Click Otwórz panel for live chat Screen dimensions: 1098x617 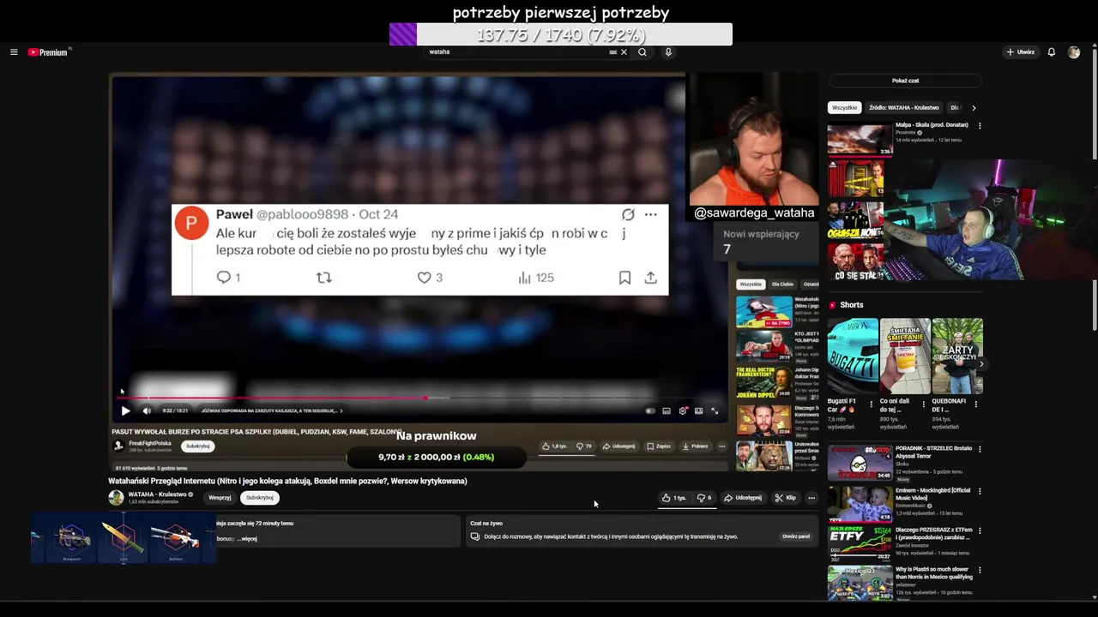click(795, 536)
